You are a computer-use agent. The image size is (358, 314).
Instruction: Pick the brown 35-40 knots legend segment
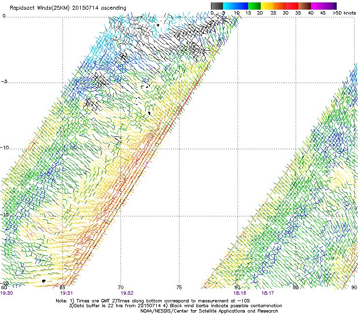tap(305, 6)
